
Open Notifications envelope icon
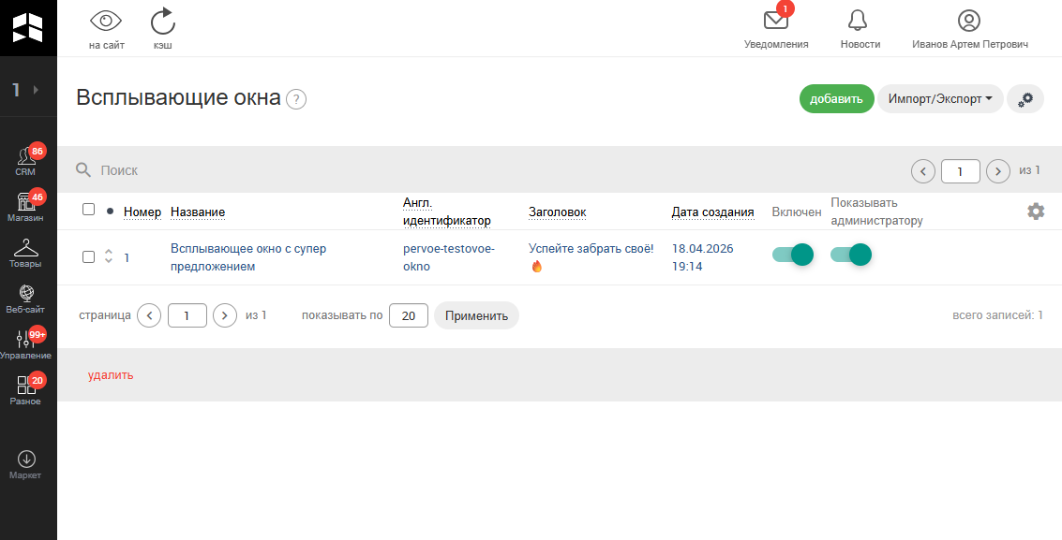pos(775,21)
